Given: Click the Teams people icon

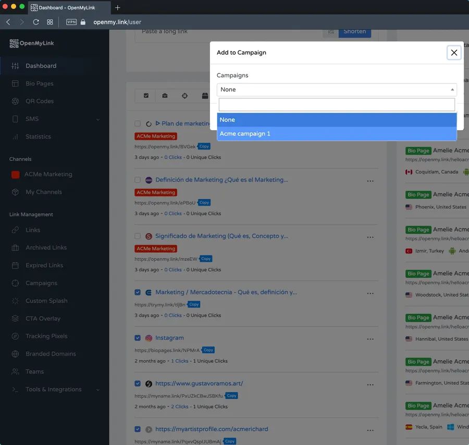Looking at the screenshot, I should click(x=15, y=372).
